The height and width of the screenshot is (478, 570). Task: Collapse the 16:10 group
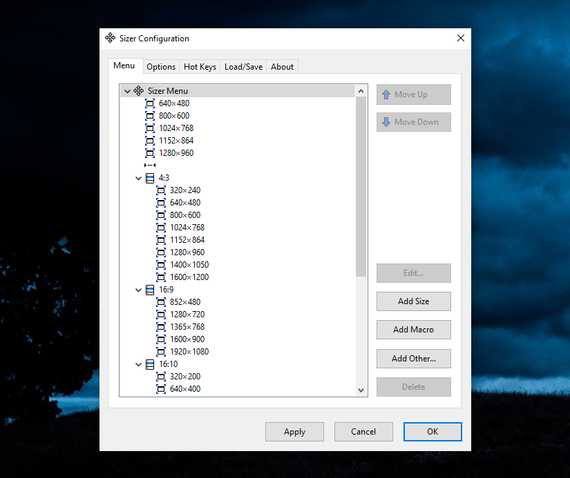(138, 364)
